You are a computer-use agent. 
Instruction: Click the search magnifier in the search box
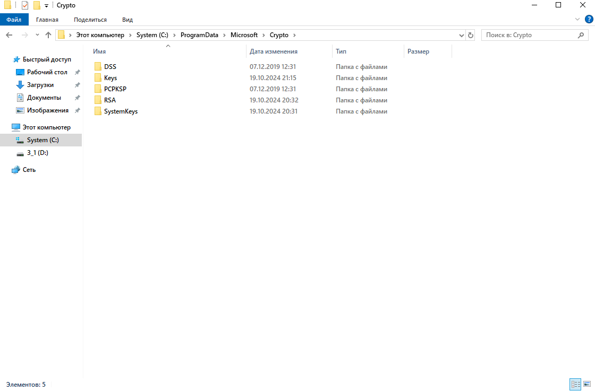tap(581, 34)
